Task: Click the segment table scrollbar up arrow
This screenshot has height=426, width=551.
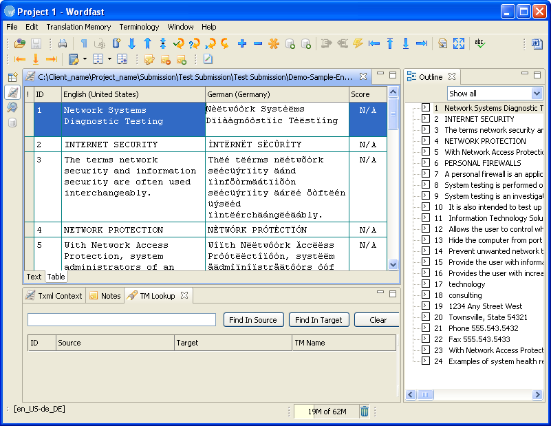Action: tap(393, 92)
